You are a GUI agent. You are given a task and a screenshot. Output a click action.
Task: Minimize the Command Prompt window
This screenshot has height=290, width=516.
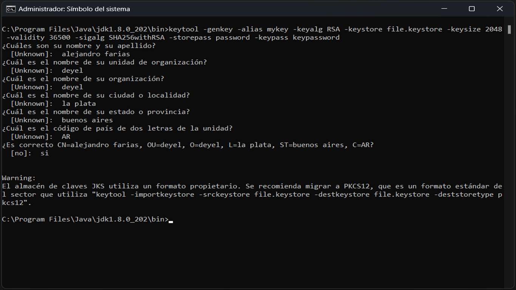[444, 8]
